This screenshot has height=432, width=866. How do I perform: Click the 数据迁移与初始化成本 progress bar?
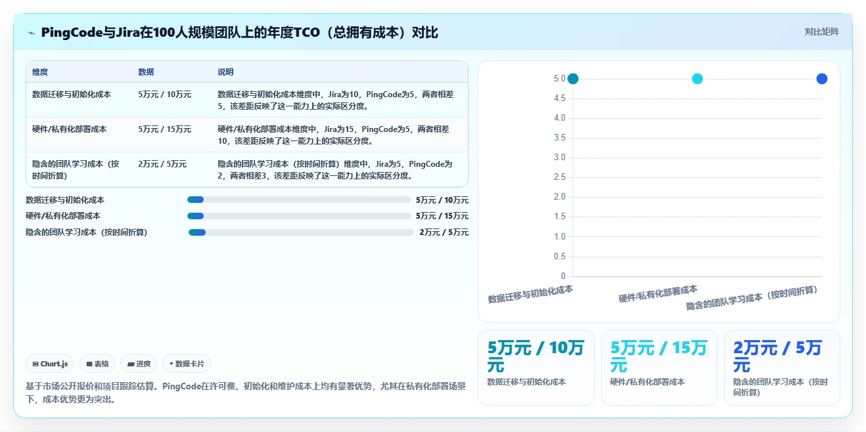coord(298,200)
